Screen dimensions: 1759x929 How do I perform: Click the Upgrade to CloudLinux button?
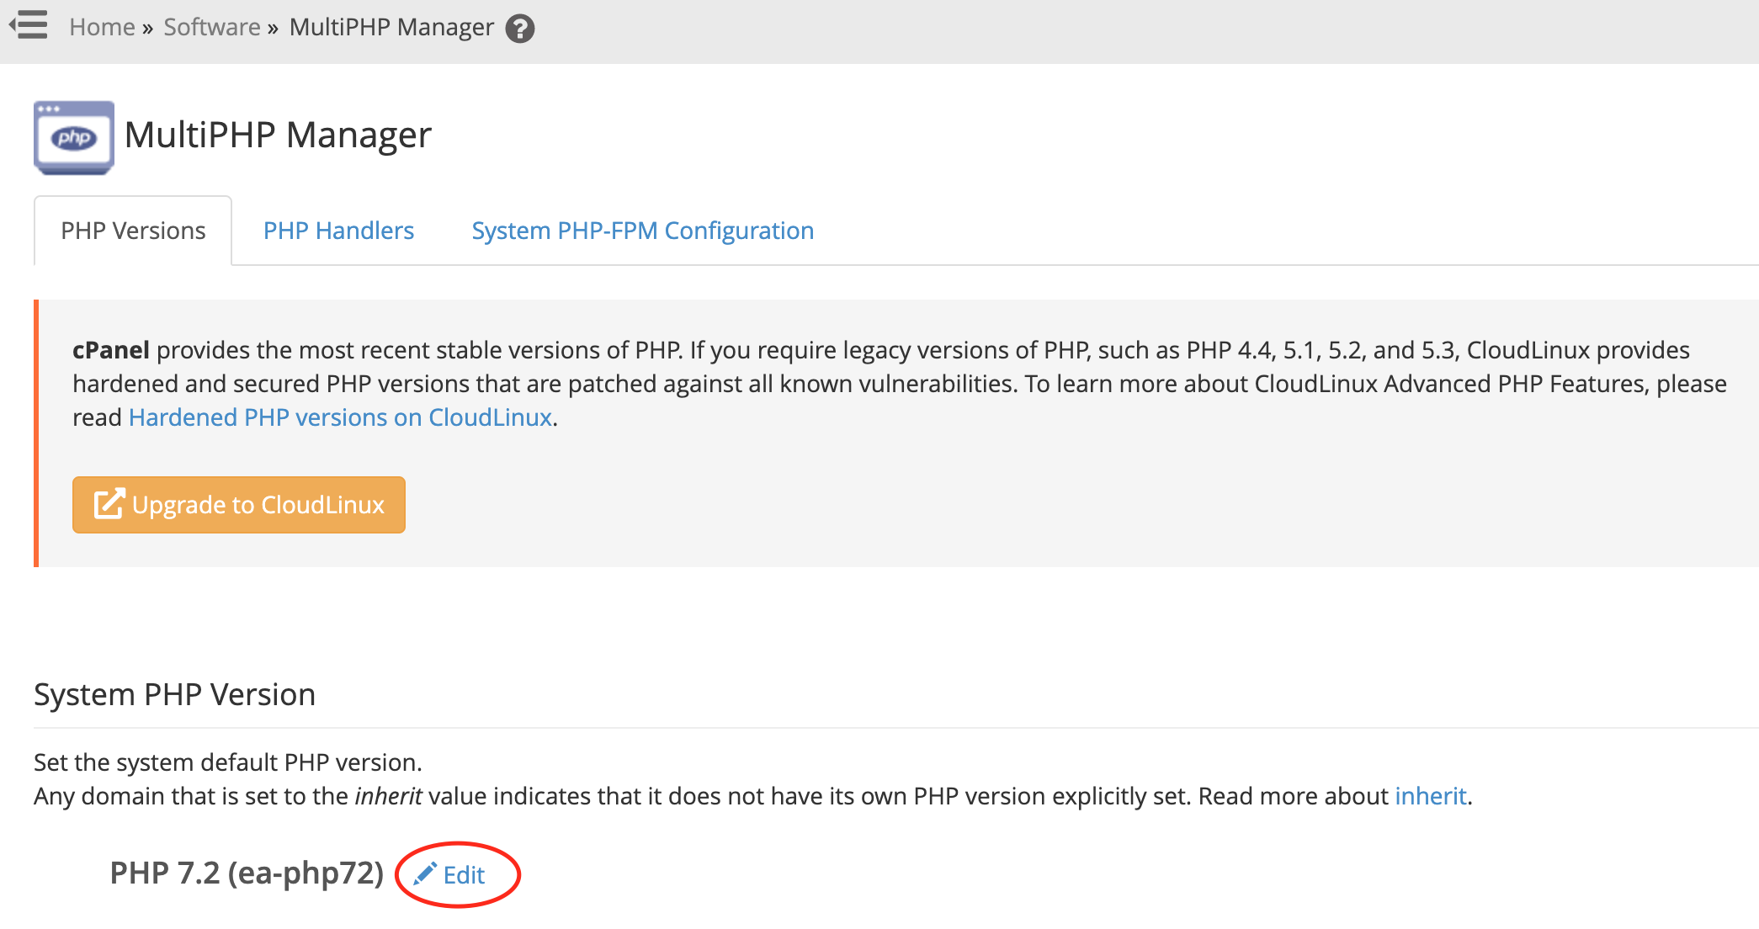[239, 505]
